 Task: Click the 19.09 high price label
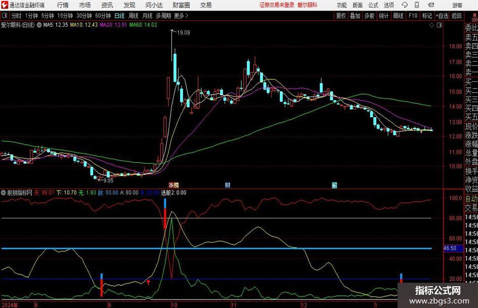tap(184, 33)
